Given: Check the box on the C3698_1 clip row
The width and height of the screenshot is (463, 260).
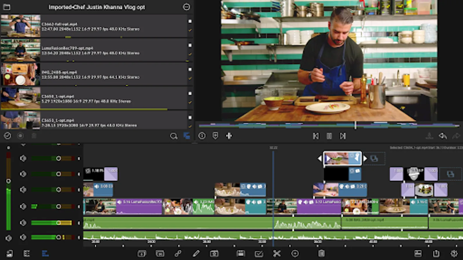Looking at the screenshot, I should (x=190, y=94).
